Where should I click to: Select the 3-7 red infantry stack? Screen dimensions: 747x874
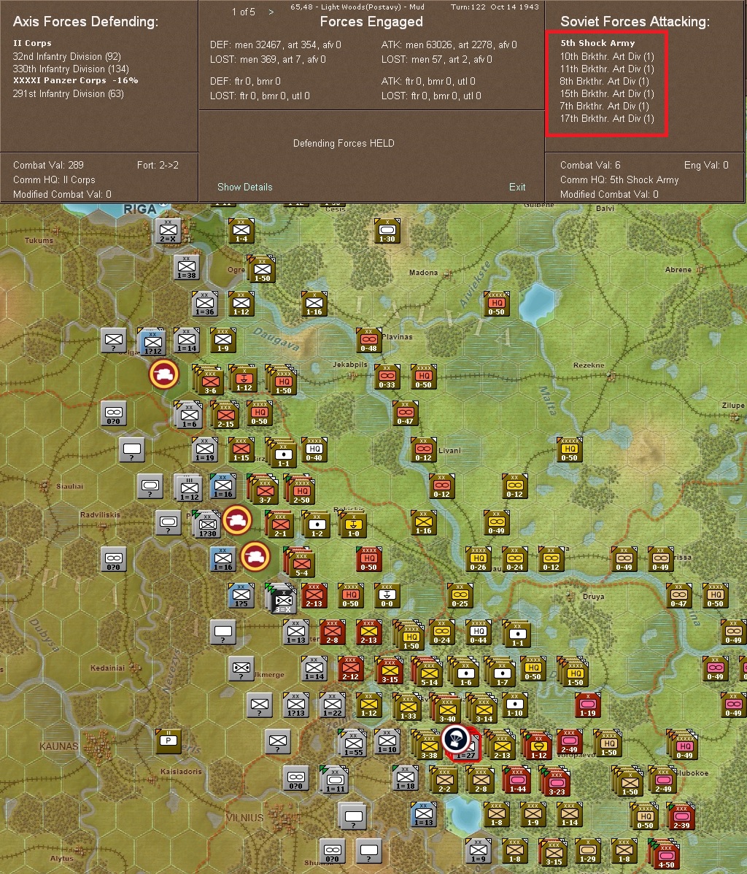[263, 490]
